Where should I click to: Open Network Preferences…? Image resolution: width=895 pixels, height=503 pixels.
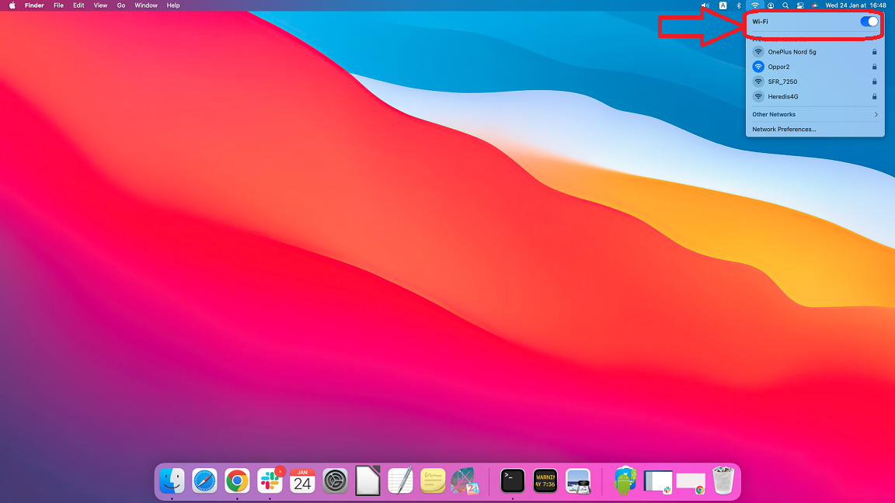point(784,130)
